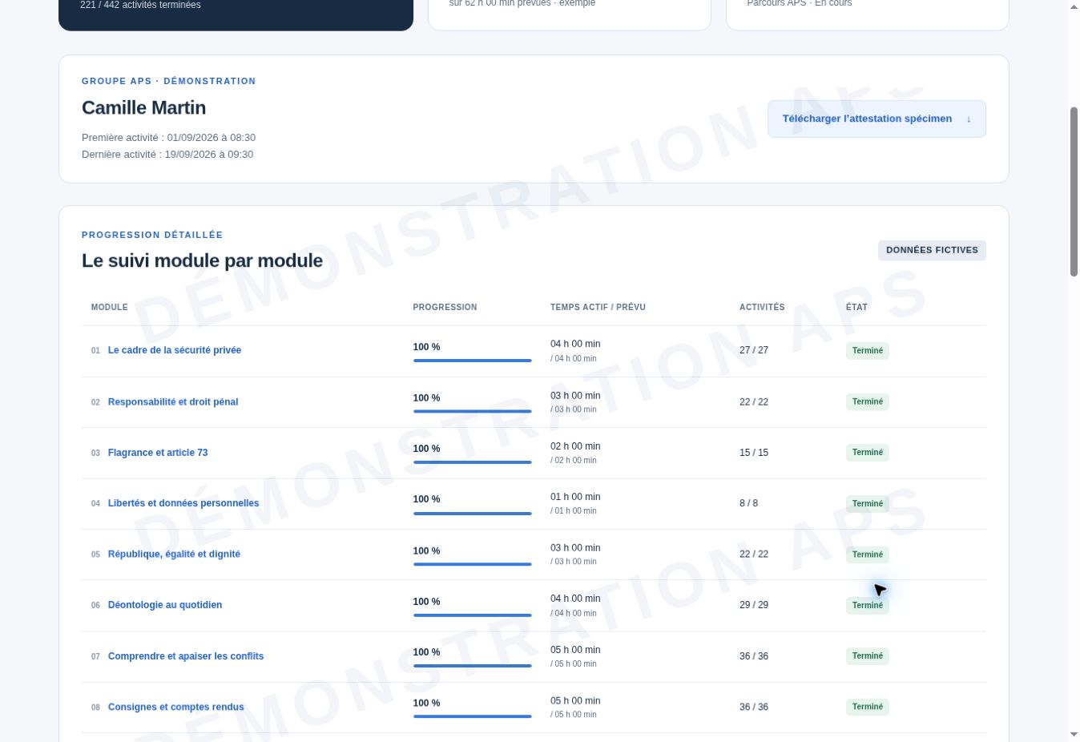Click the scrollbar up arrow
Image resolution: width=1080 pixels, height=742 pixels.
pos(1074,7)
